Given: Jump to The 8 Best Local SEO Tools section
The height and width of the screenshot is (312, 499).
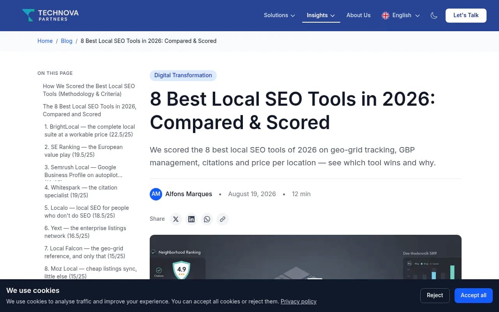Looking at the screenshot, I should 90,110.
